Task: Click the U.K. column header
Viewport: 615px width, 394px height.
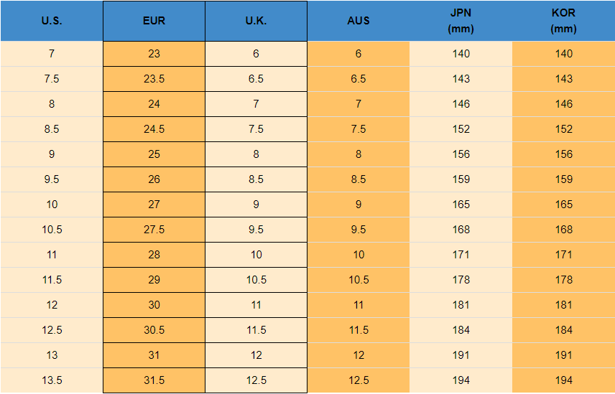Action: tap(256, 21)
